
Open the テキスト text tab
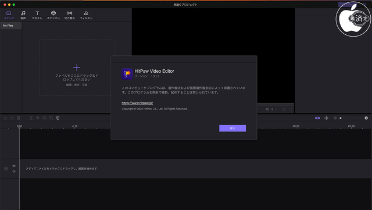pos(37,15)
